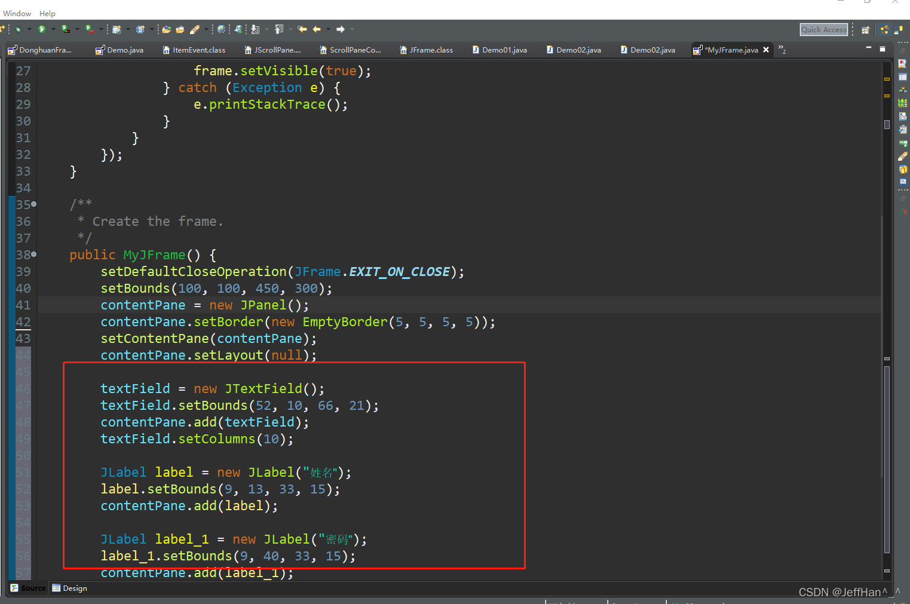Open the Run button dropdown arrow

tap(53, 29)
